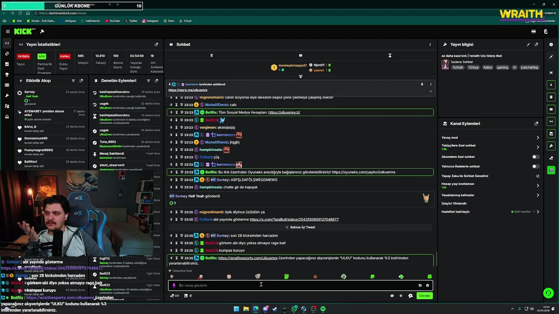
Task: Click the justchatting tag chip
Action: coord(529,68)
